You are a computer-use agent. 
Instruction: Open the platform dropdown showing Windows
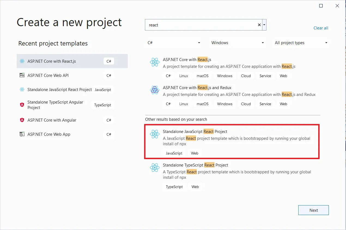click(x=238, y=43)
